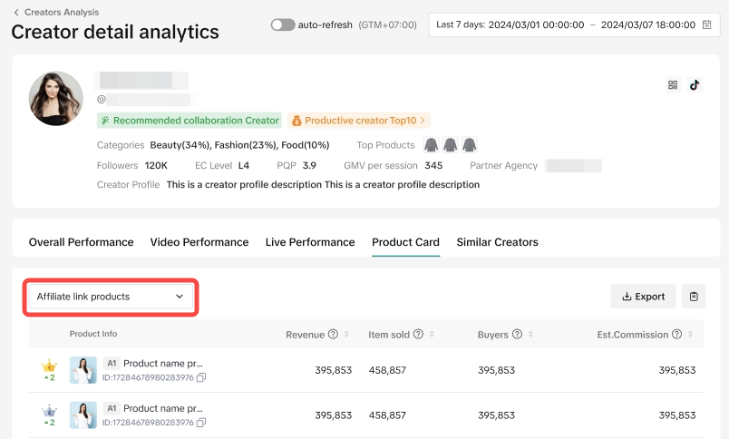The height and width of the screenshot is (439, 729).
Task: Click the Export button
Action: (643, 297)
